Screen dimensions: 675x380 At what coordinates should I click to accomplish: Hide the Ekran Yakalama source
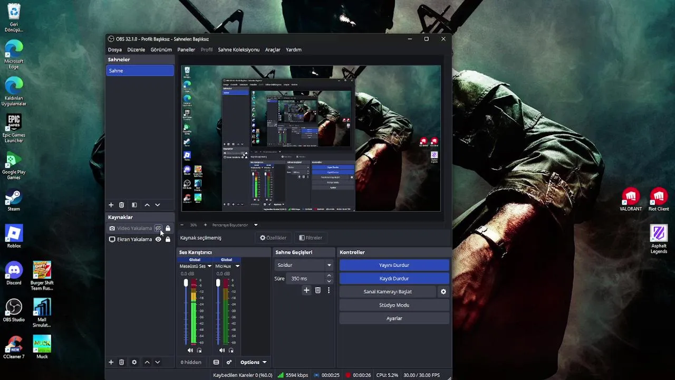point(158,239)
